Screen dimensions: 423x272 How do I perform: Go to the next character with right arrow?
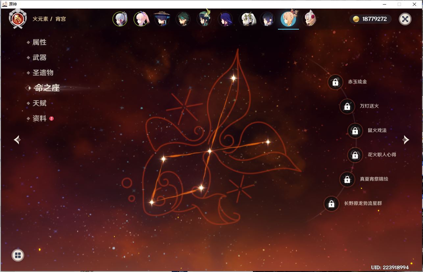(x=406, y=140)
